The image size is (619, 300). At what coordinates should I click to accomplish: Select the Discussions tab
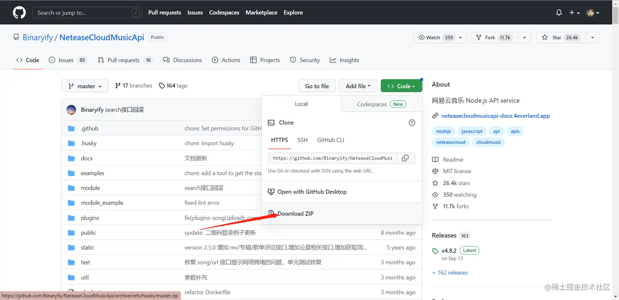tap(183, 60)
